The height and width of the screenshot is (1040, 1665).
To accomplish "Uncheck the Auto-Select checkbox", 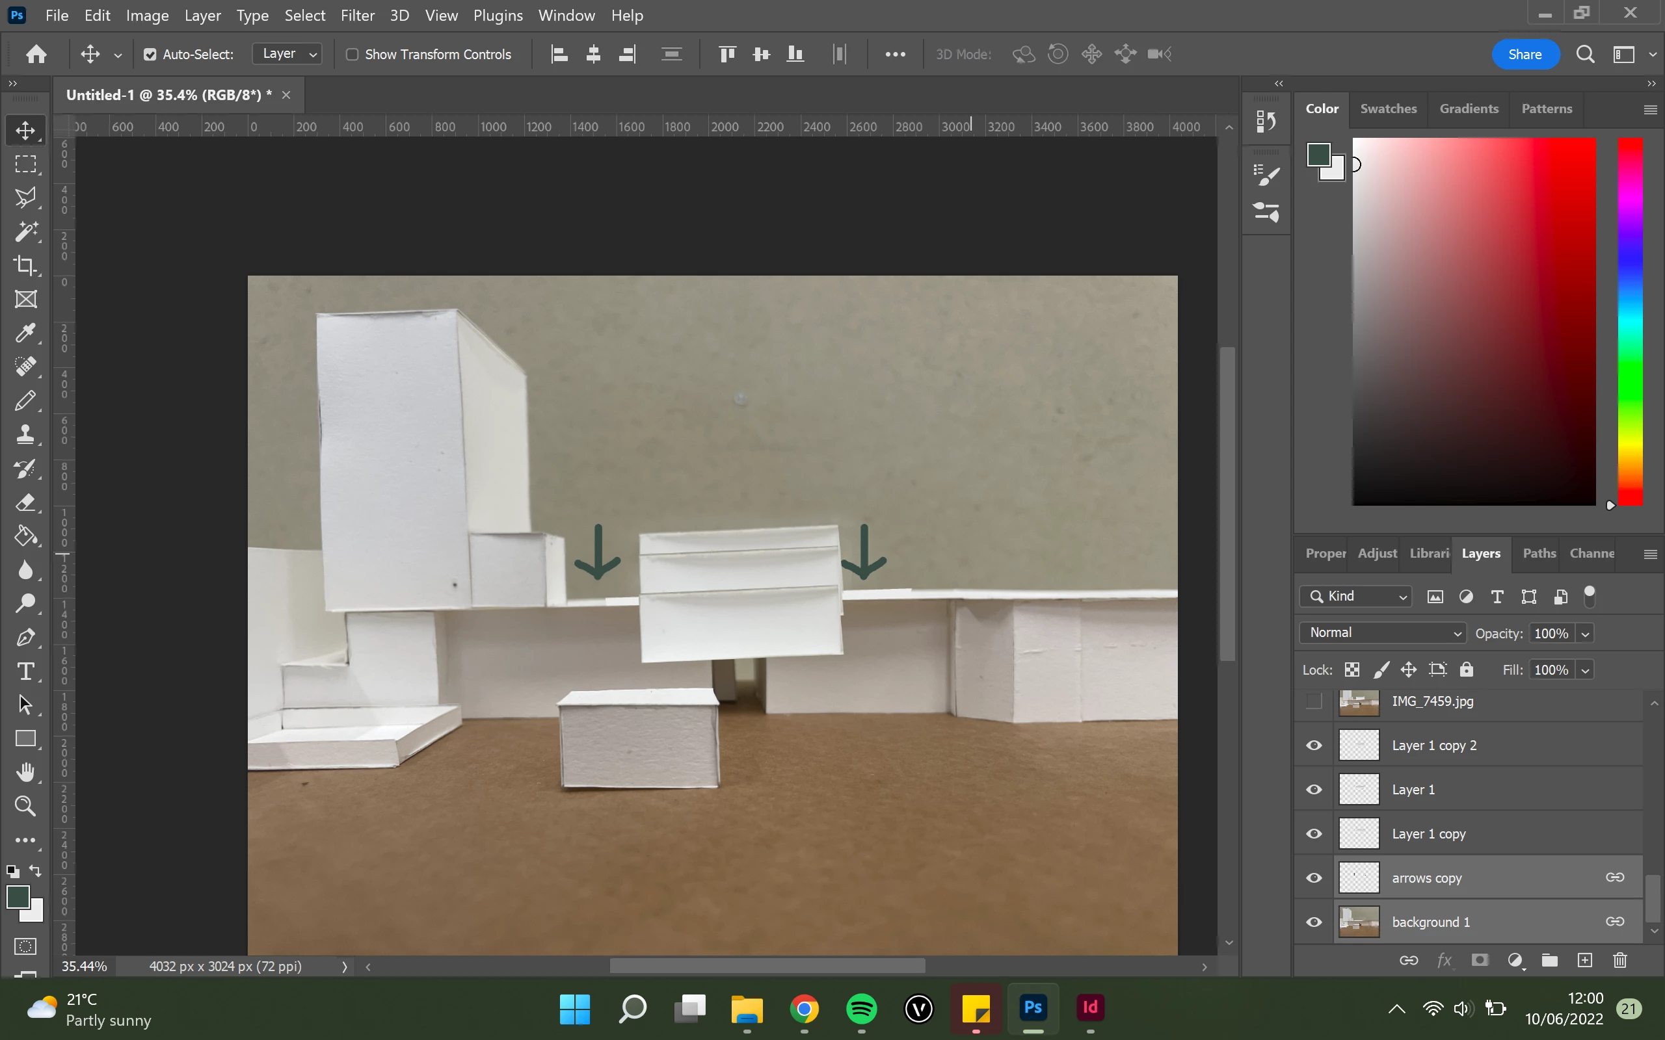I will tap(150, 55).
